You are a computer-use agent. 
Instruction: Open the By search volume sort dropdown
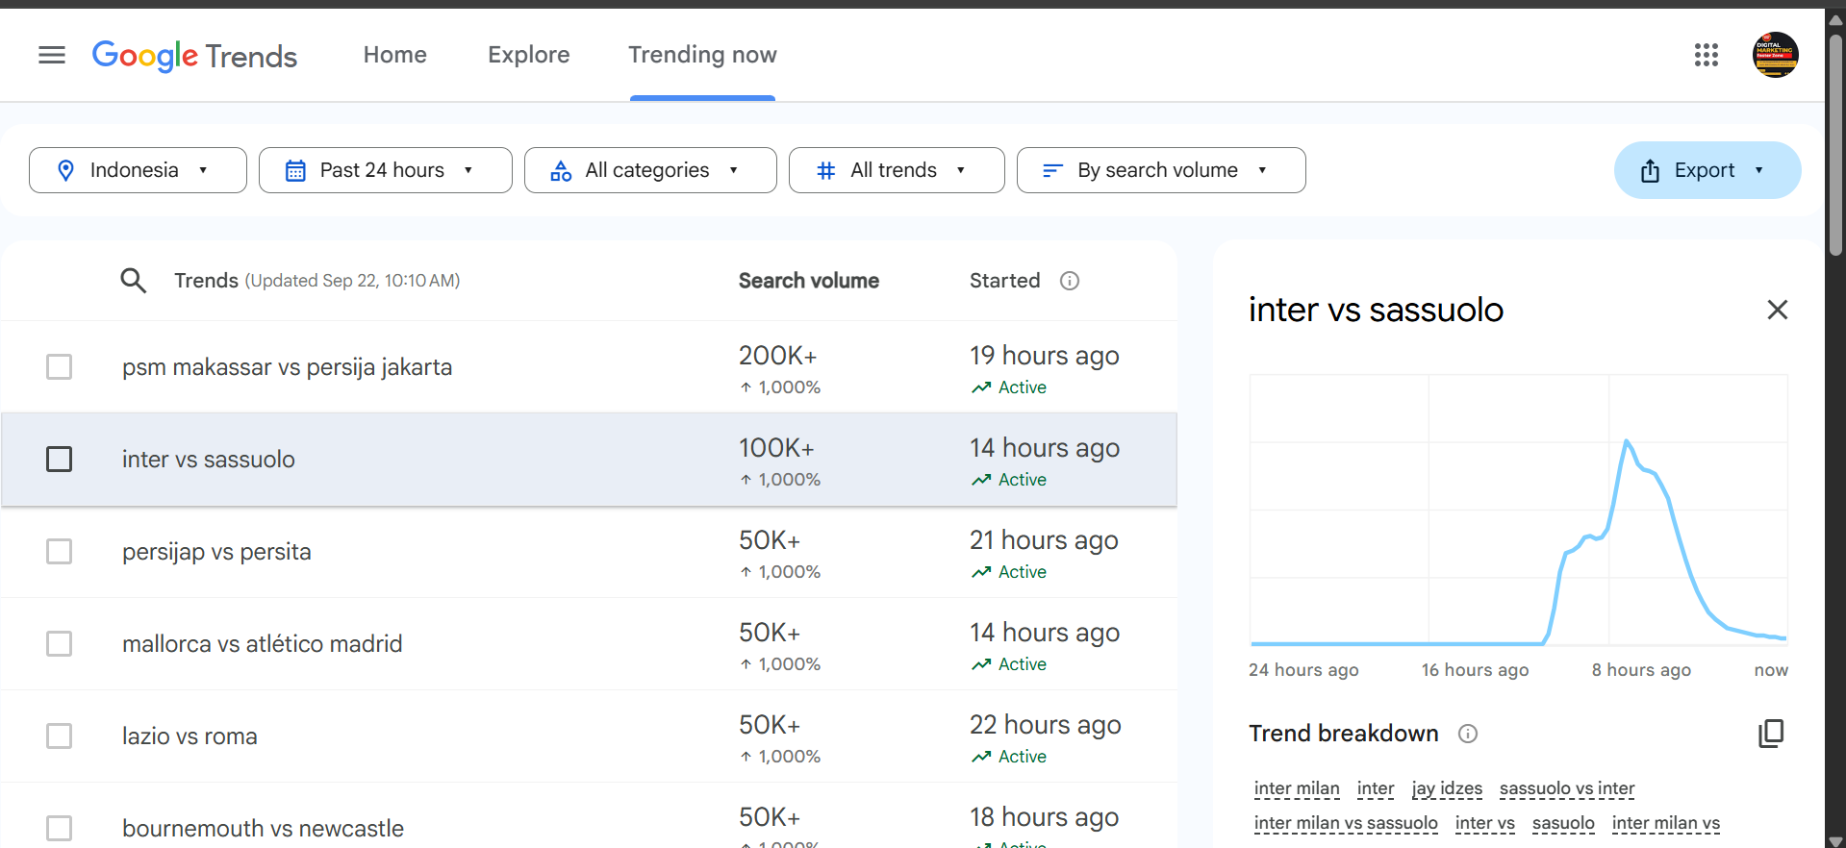point(1160,170)
